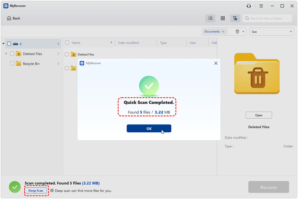Expand the Deleted Files tree node
Screen dimensions: 298x199
point(6,54)
